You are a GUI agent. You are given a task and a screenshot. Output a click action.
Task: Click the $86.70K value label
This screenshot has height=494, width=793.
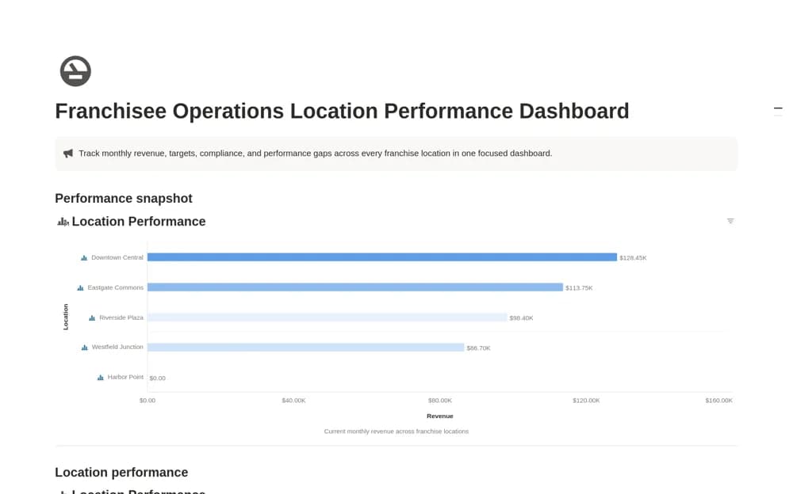[478, 348]
